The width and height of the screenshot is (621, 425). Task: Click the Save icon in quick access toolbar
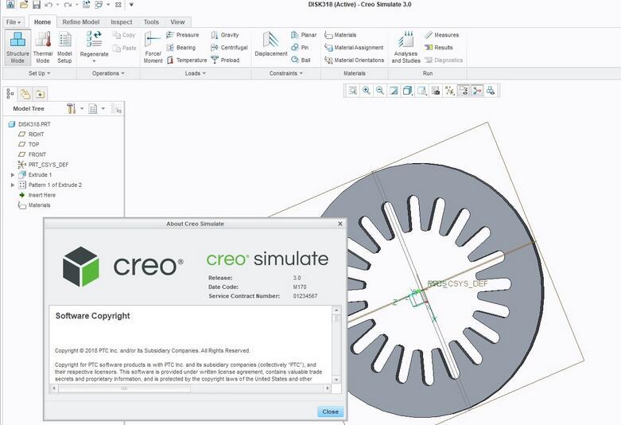tap(37, 5)
